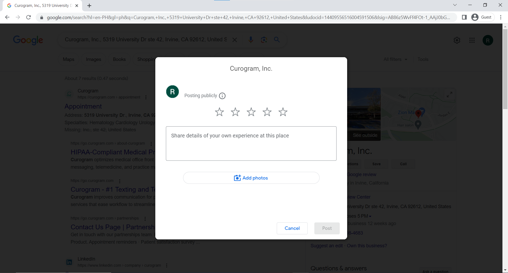
Task: Open the Google apps grid
Action: (x=472, y=40)
